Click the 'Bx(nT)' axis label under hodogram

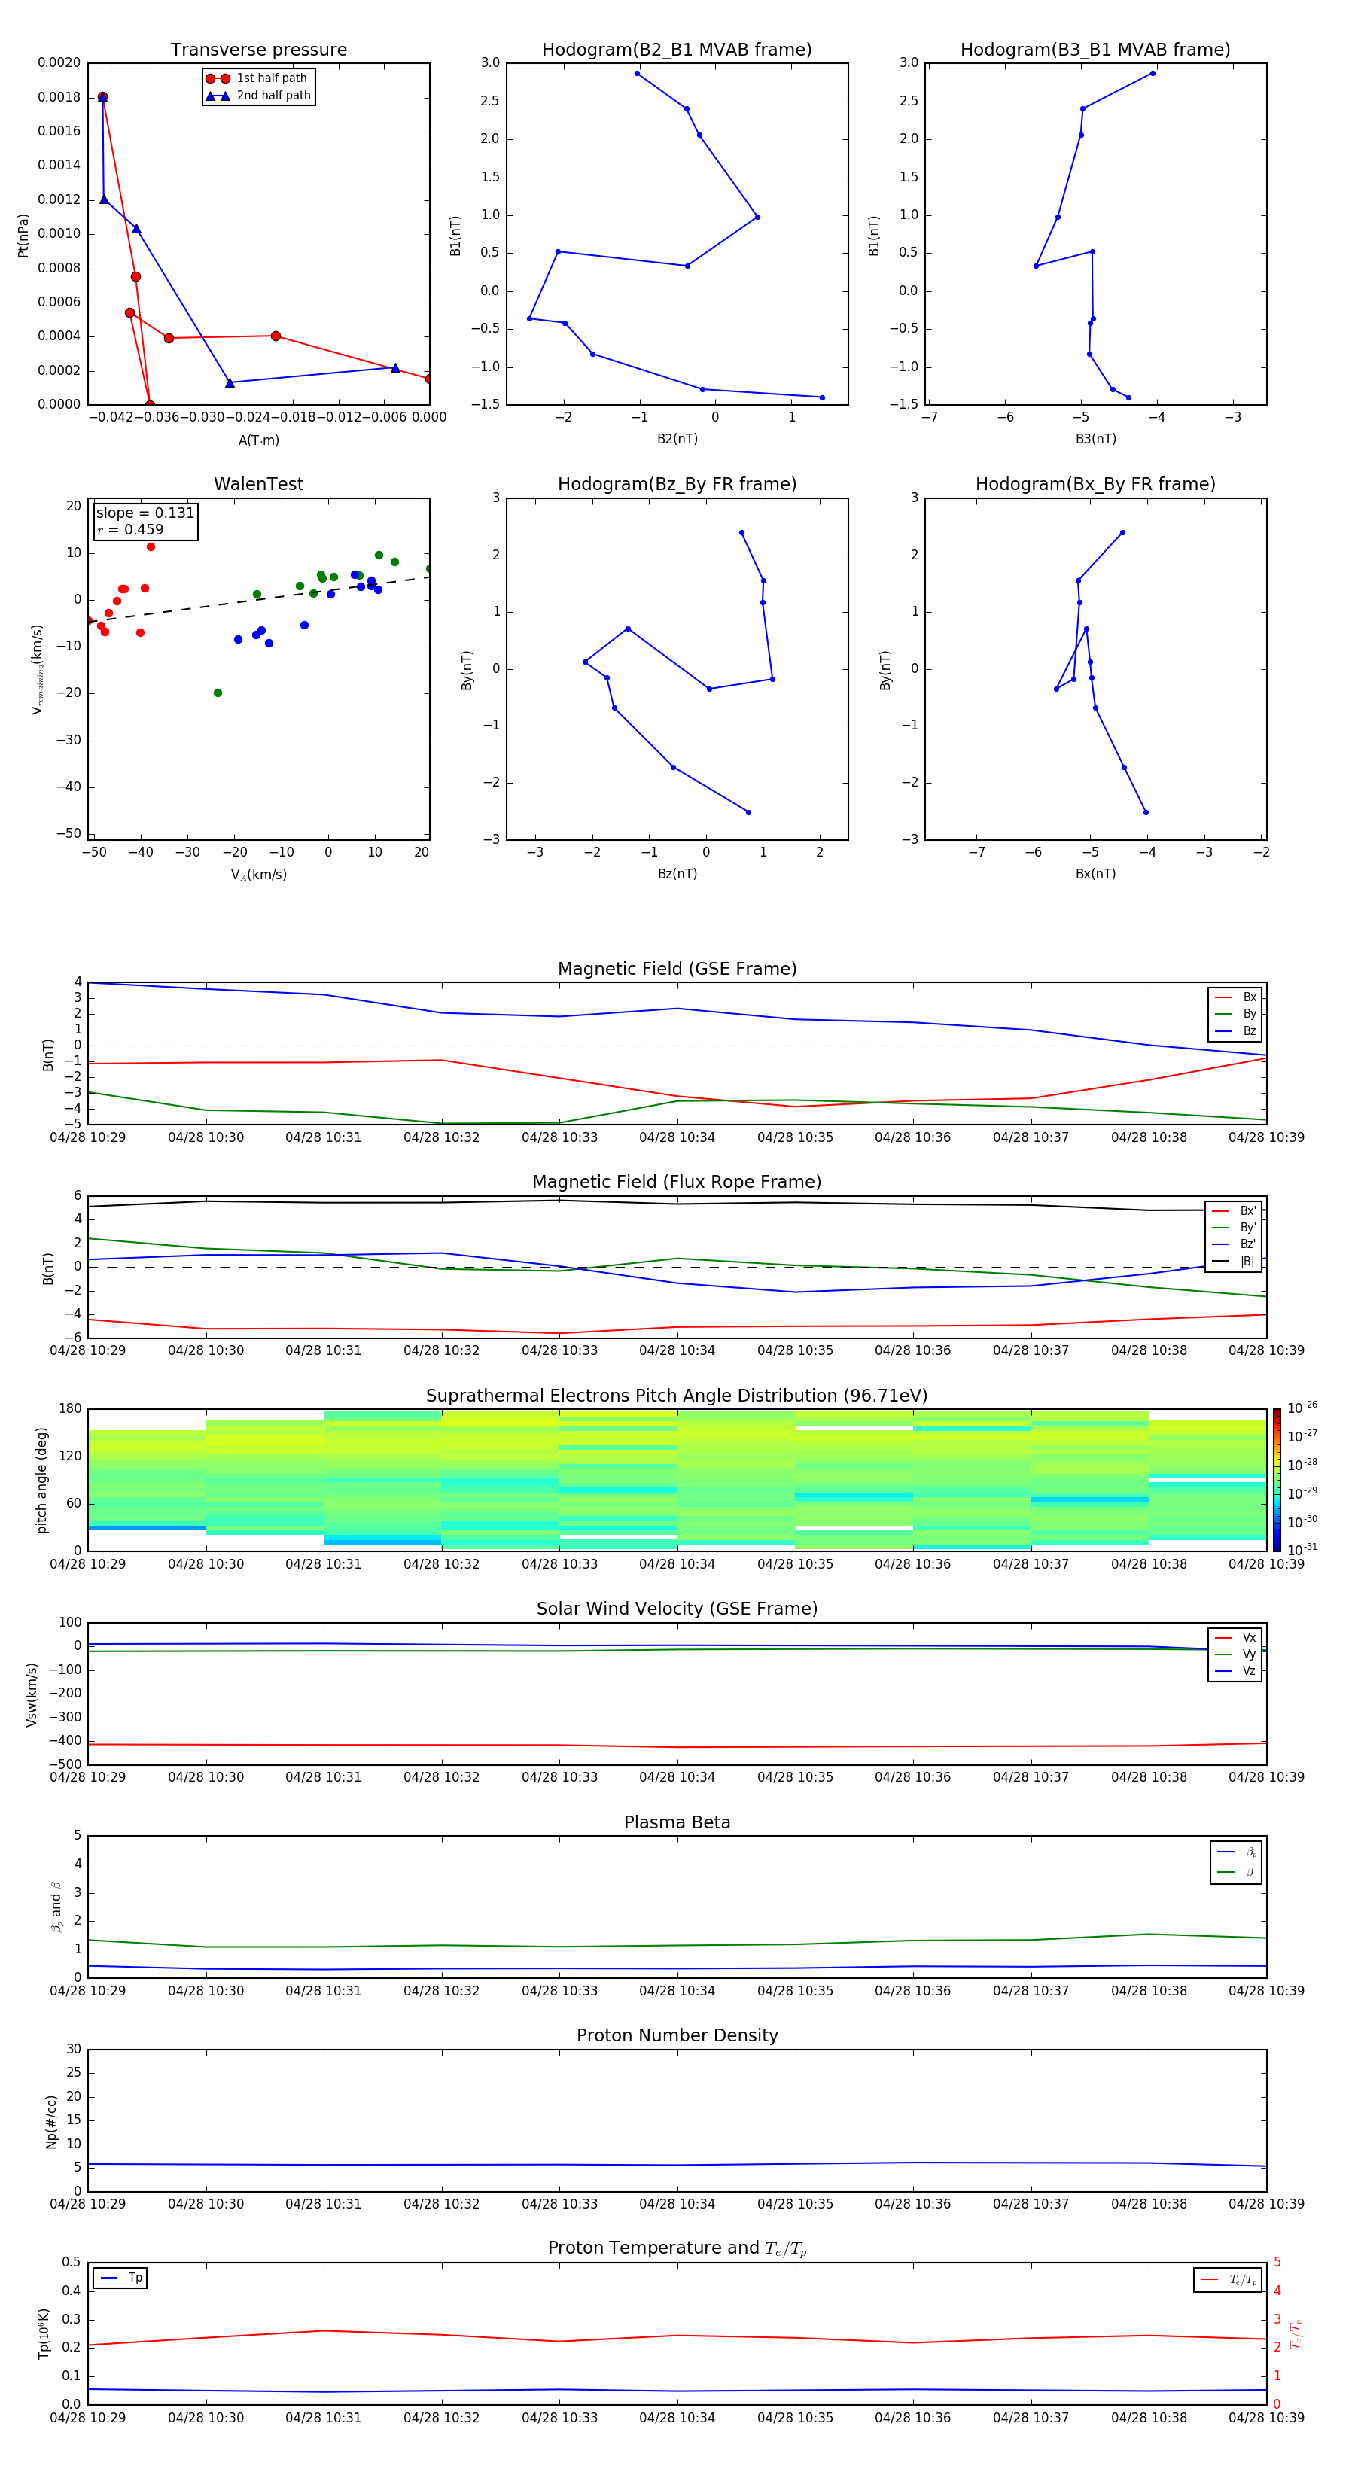[x=1095, y=874]
